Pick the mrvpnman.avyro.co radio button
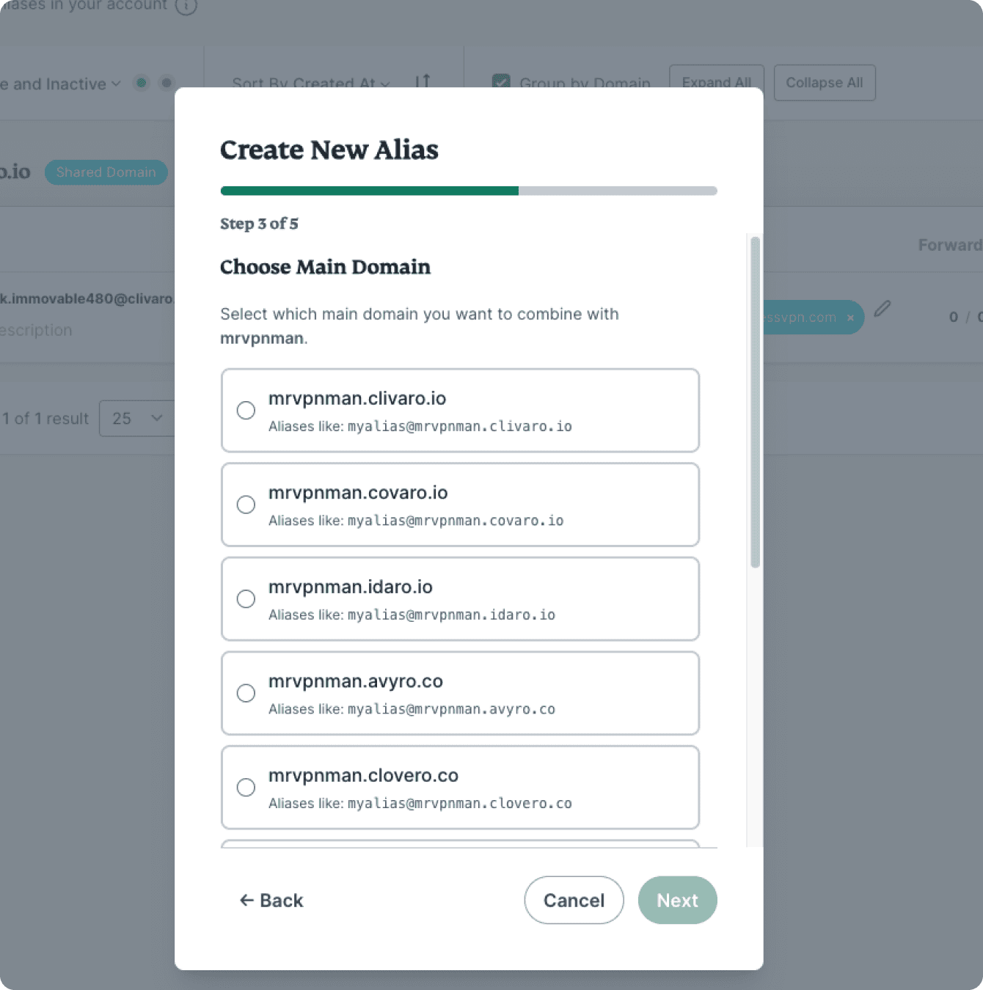The width and height of the screenshot is (983, 990). coord(246,693)
